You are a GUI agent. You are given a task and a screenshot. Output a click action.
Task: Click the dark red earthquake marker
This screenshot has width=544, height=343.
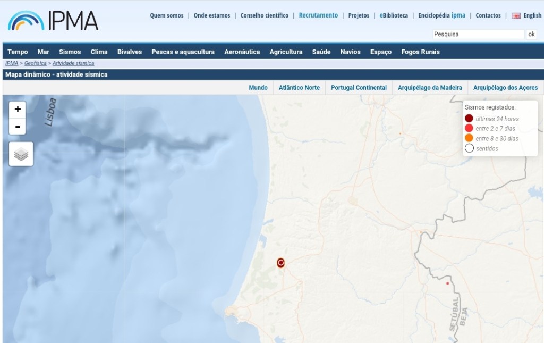tap(281, 263)
